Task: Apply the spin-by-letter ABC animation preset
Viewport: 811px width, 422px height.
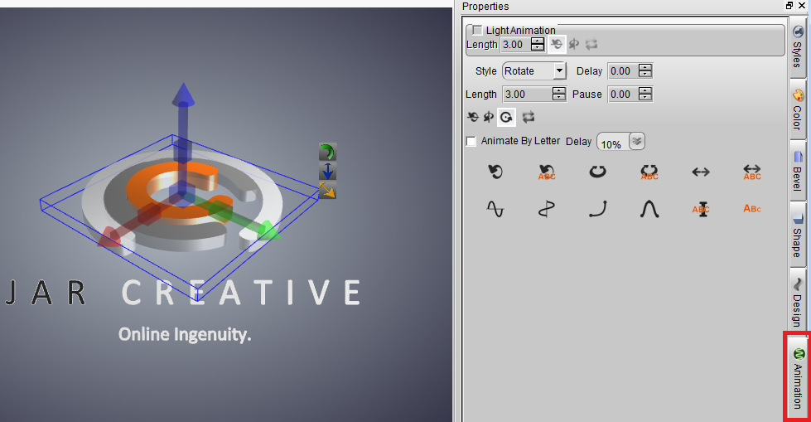Action: pyautogui.click(x=649, y=172)
